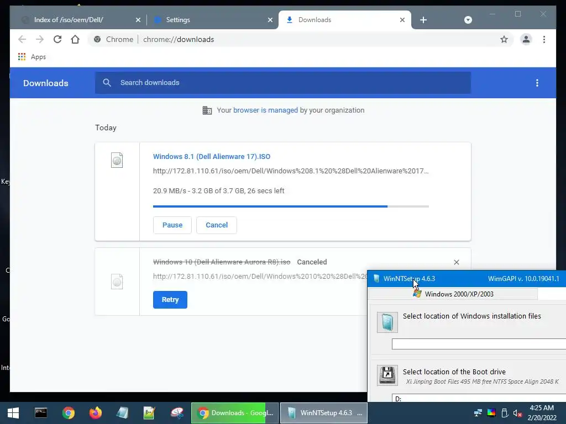Switch to Downloads - Google Chrome taskbar button
Screen dimensions: 566x424
click(x=235, y=413)
